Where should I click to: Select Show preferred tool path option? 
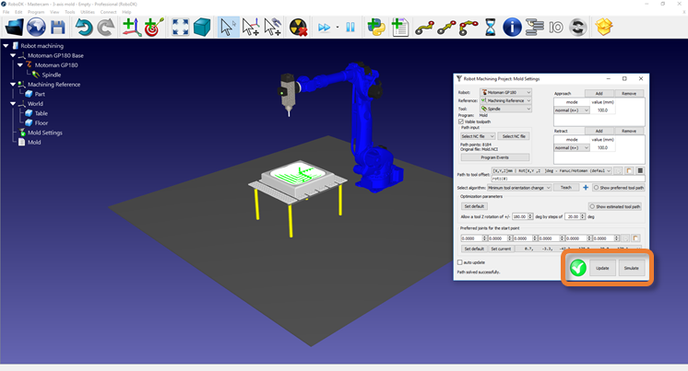(596, 188)
